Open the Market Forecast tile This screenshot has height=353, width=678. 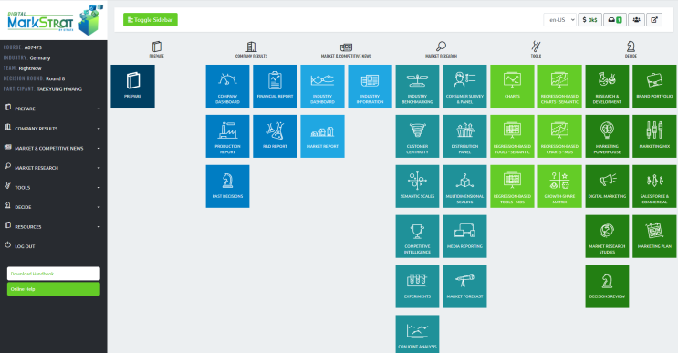pos(464,286)
